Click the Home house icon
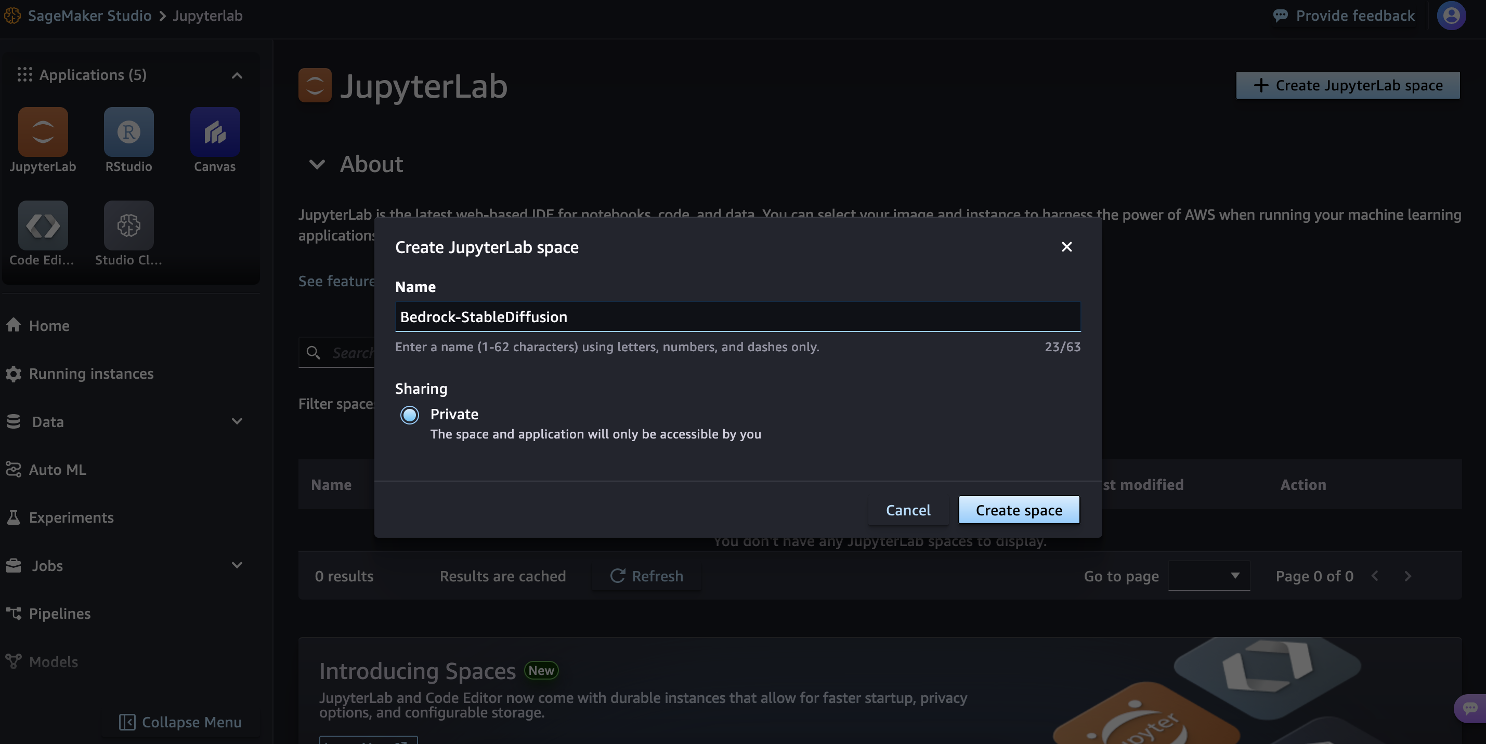The image size is (1486, 744). click(14, 325)
